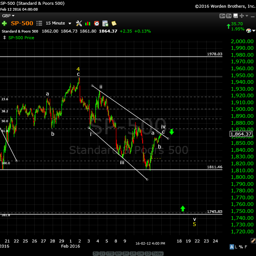Set a price alert with alarm clock icon
The image size is (256, 256).
click(x=97, y=23)
